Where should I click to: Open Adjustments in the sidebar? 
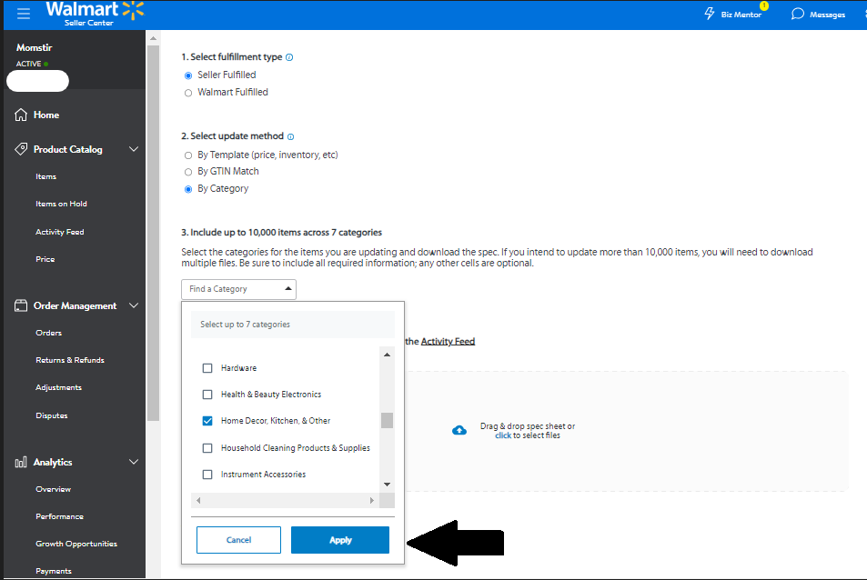[x=58, y=388]
